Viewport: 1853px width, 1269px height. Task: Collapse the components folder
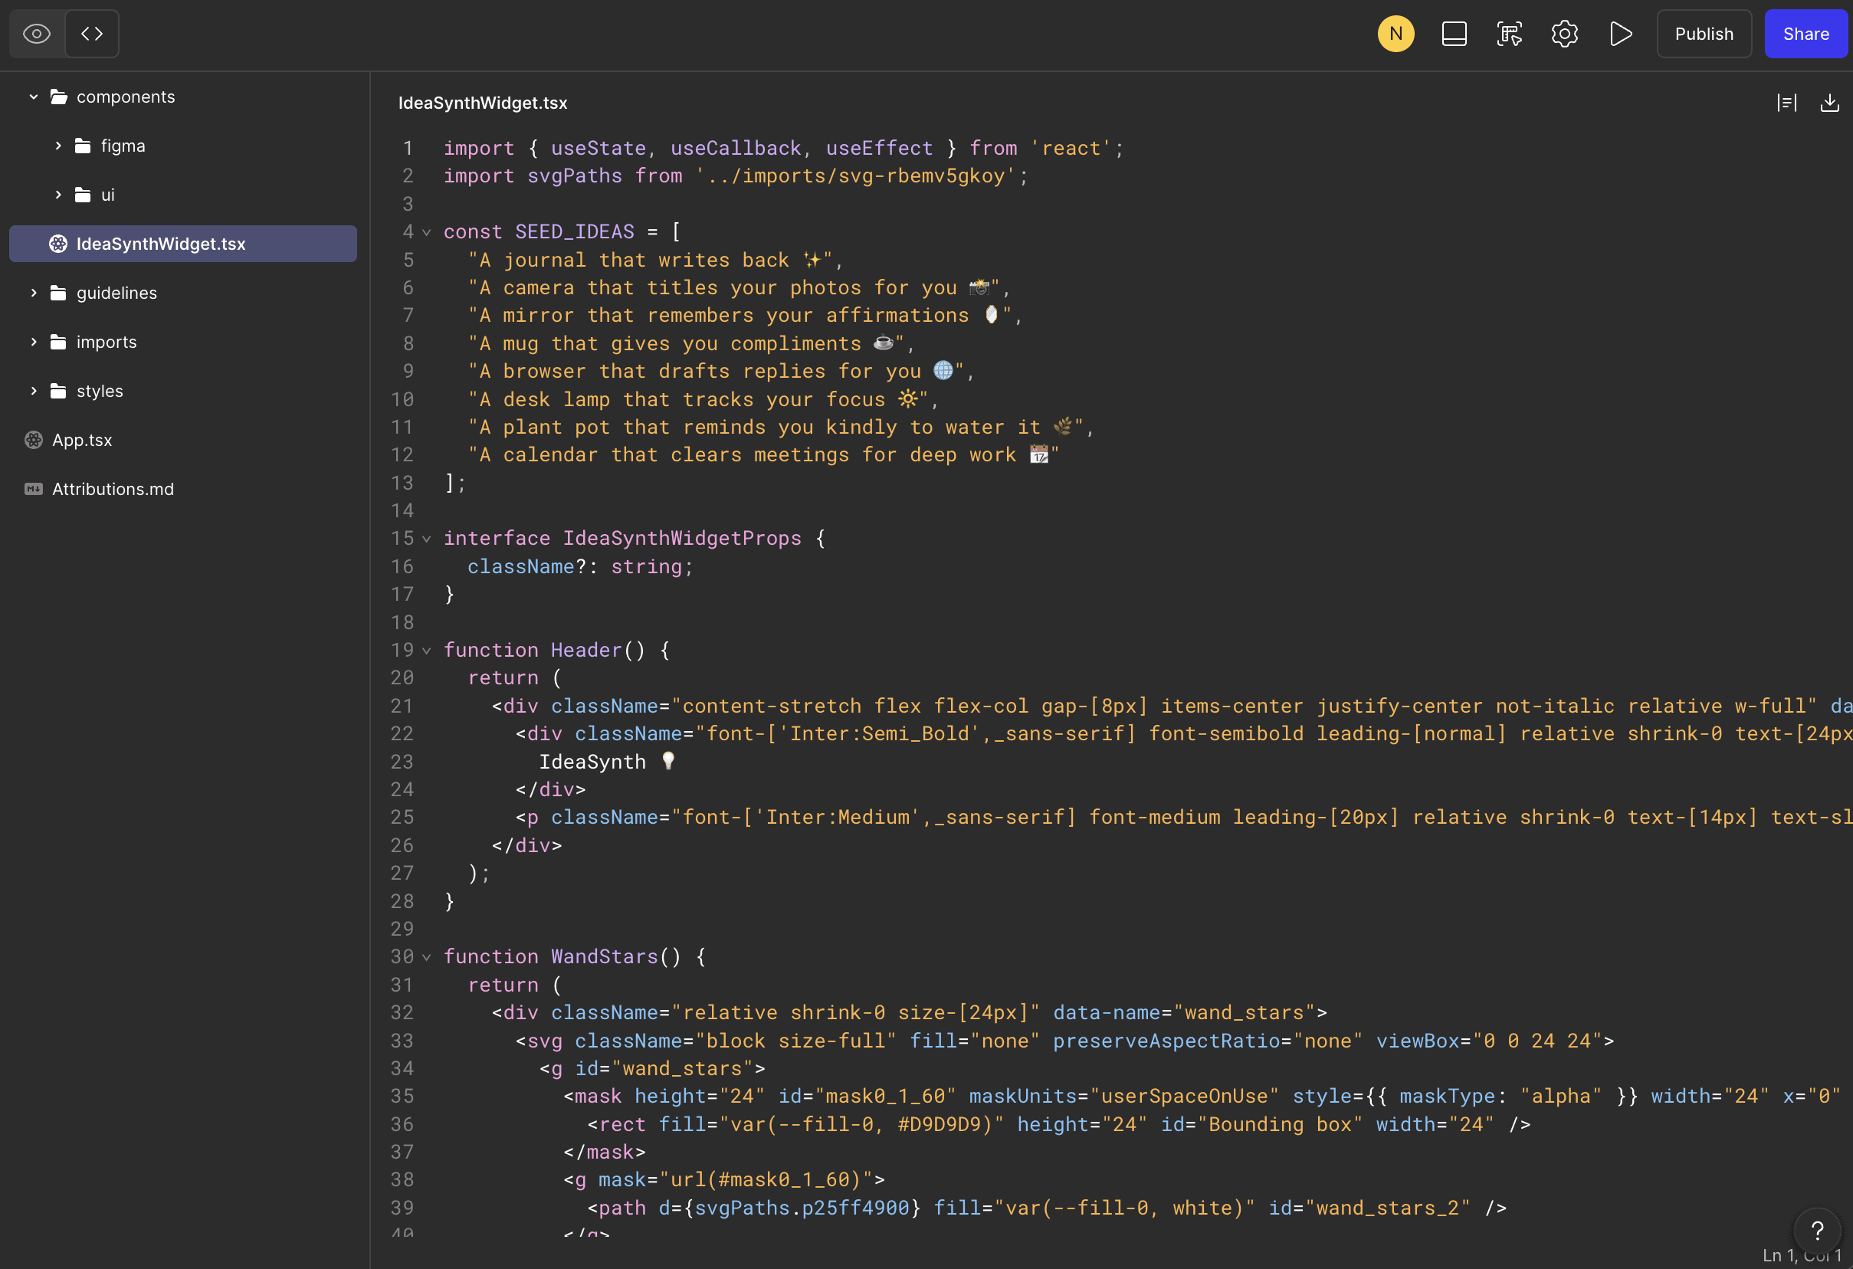(34, 97)
